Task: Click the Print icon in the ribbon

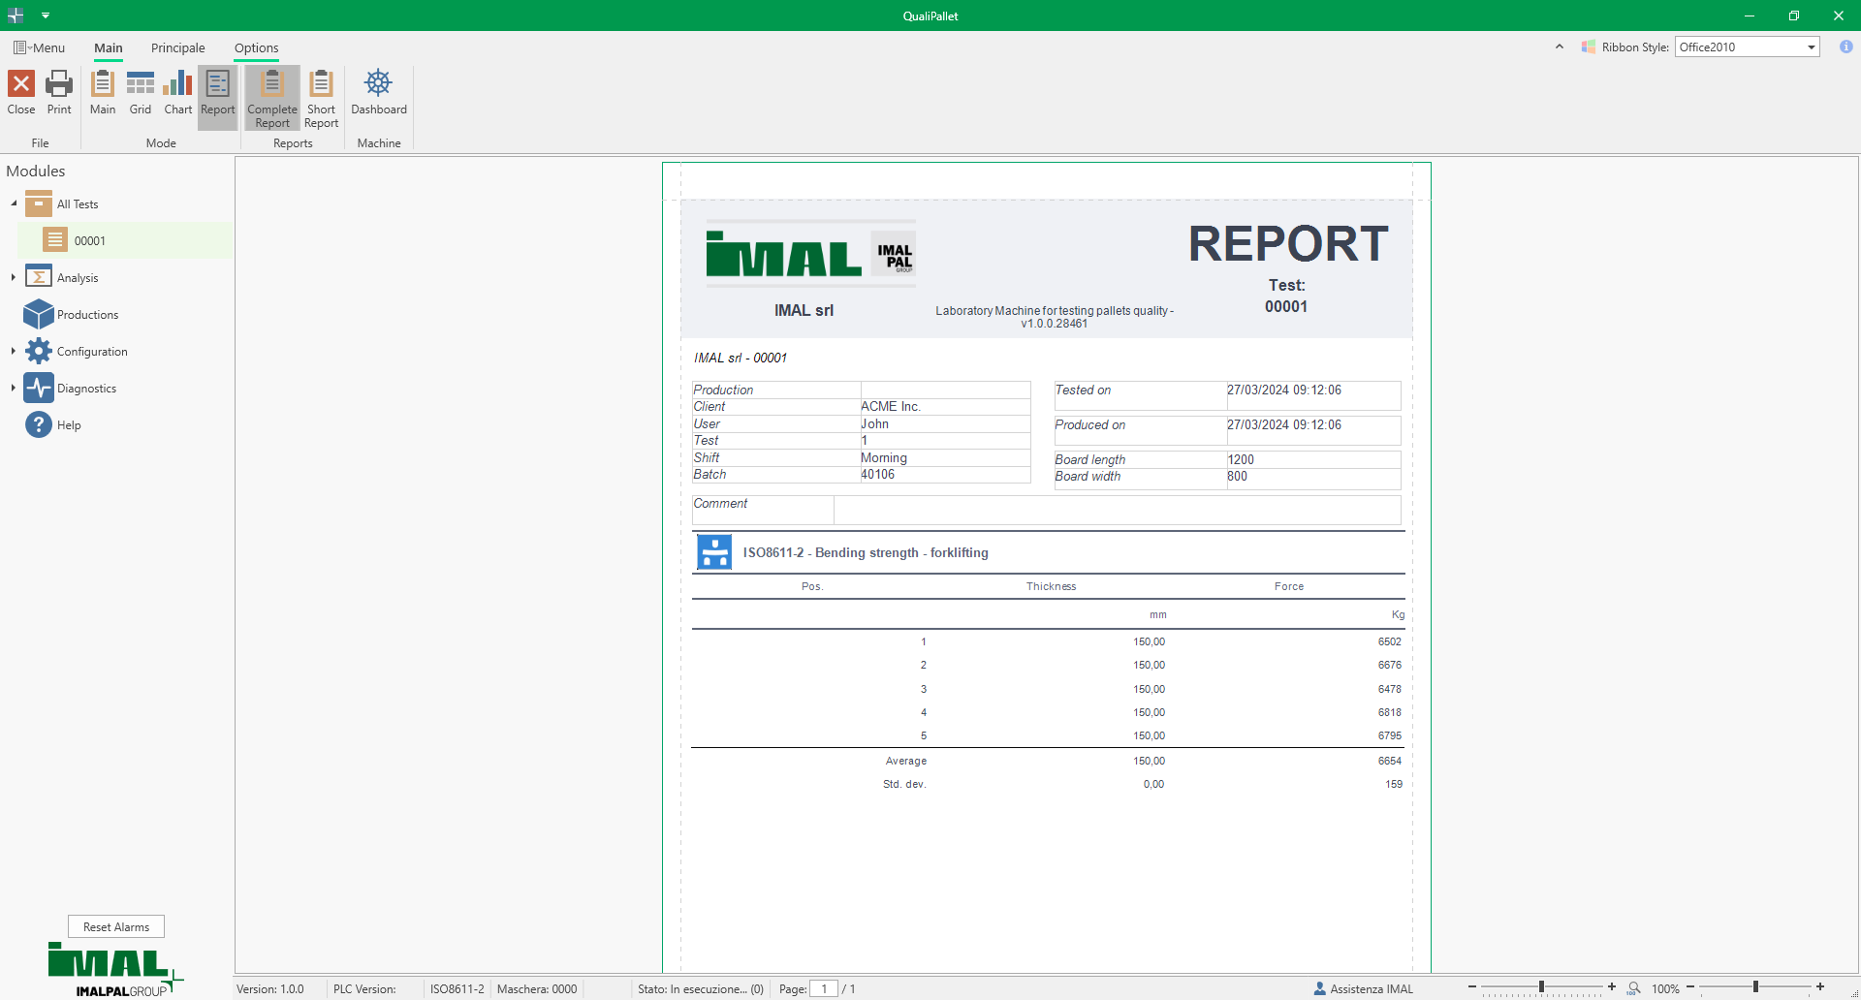Action: [x=59, y=93]
